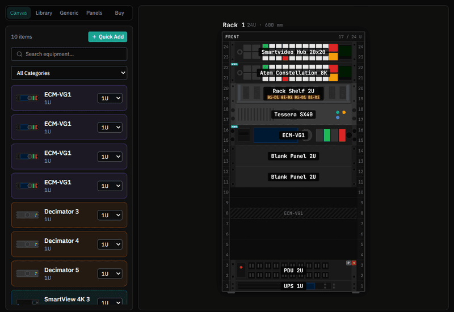Image resolution: width=454 pixels, height=312 pixels.
Task: Click the Rack 1 title
Action: 234,25
